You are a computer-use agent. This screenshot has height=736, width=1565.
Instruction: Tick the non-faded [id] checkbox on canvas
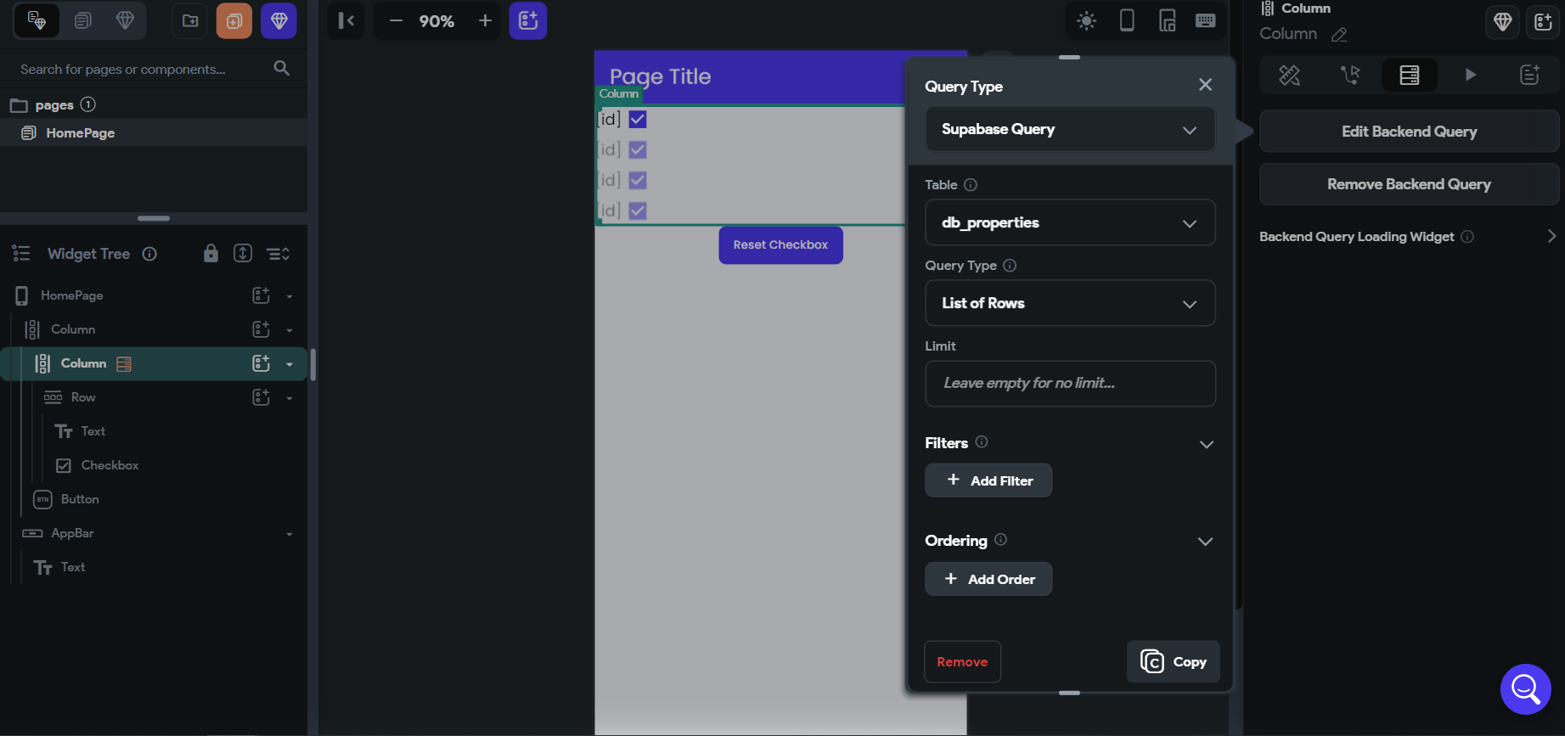pos(638,119)
